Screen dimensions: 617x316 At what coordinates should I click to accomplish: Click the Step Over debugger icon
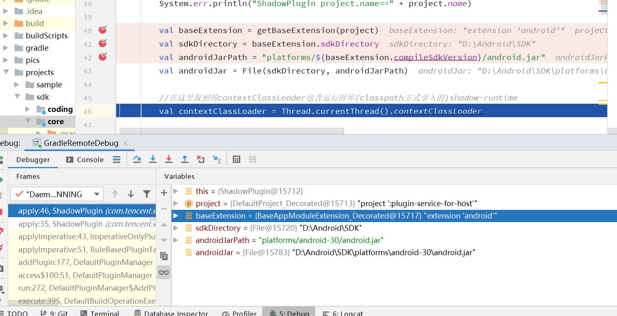click(x=137, y=159)
